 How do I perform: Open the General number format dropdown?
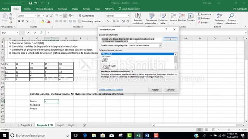(128, 15)
